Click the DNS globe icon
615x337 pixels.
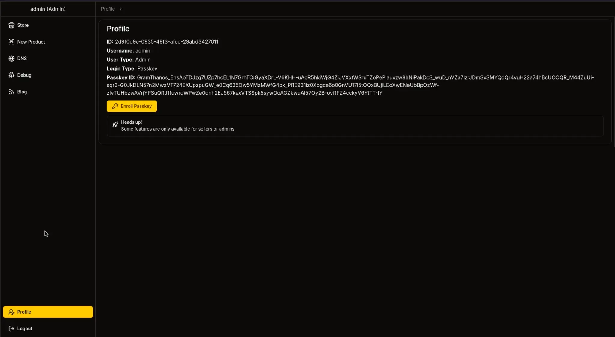11,59
